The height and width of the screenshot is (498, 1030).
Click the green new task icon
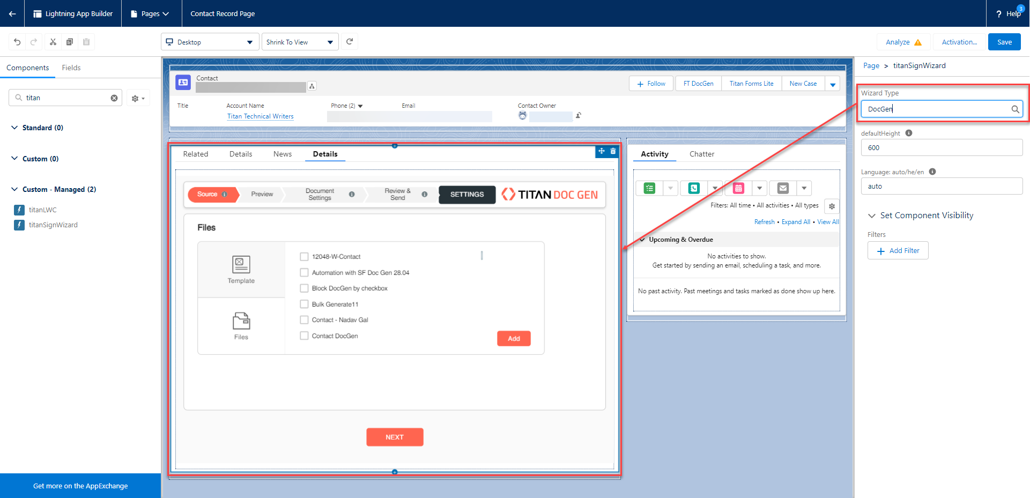649,188
